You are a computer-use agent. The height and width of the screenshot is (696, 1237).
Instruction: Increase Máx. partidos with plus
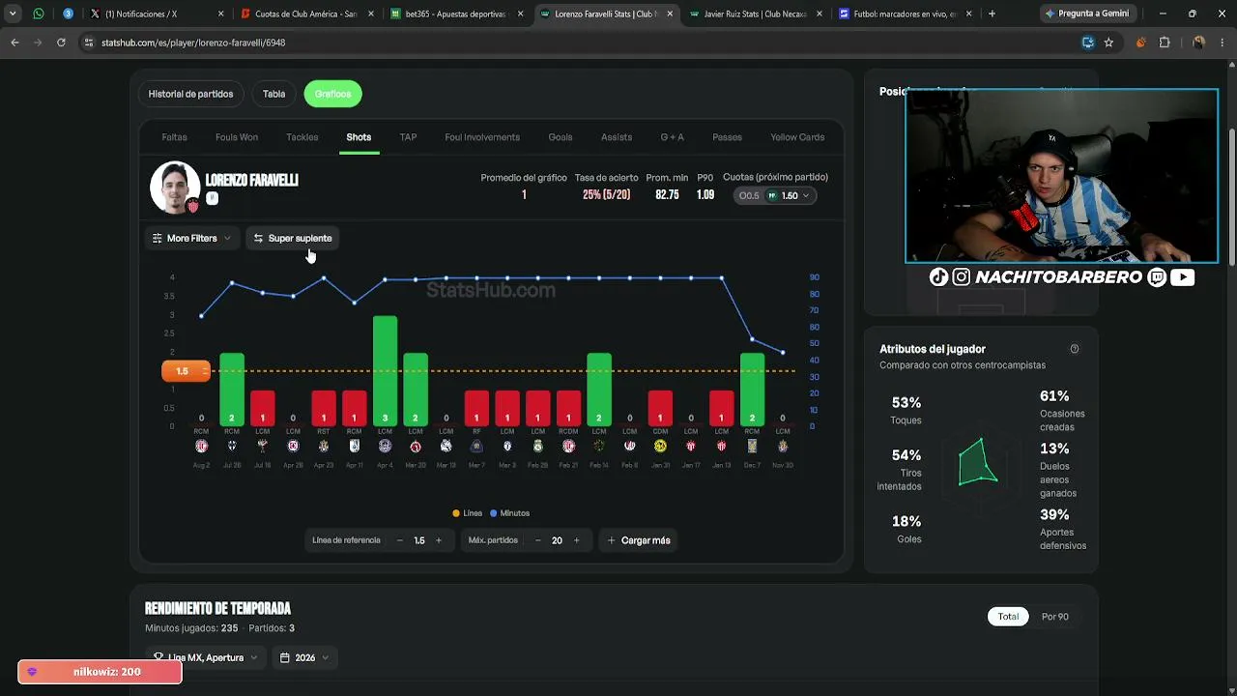pyautogui.click(x=576, y=540)
